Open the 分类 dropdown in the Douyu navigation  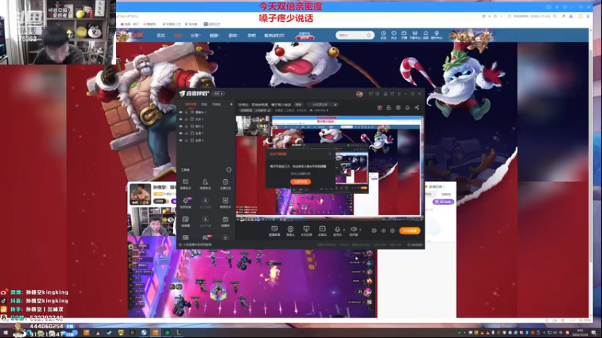(196, 35)
